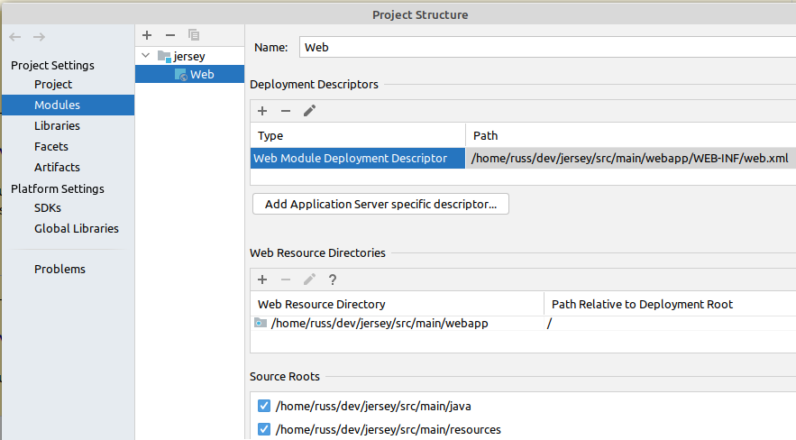
Task: Click the /home/russ/dev/jersey/src/main/java path text
Action: [x=373, y=406]
